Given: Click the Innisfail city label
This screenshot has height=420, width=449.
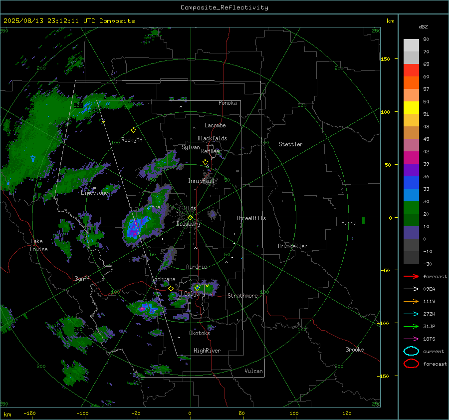Looking at the screenshot, I should 202,181.
